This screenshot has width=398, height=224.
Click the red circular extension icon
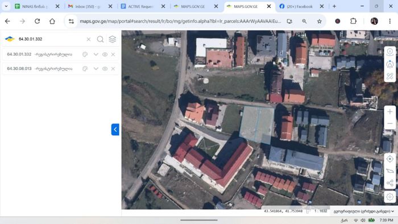click(338, 21)
